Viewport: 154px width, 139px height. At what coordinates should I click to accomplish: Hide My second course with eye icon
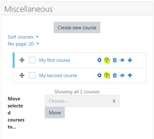pyautogui.click(x=122, y=76)
